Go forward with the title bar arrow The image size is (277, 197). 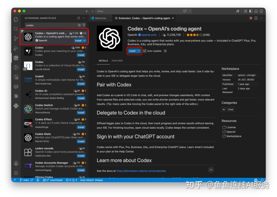click(92, 11)
